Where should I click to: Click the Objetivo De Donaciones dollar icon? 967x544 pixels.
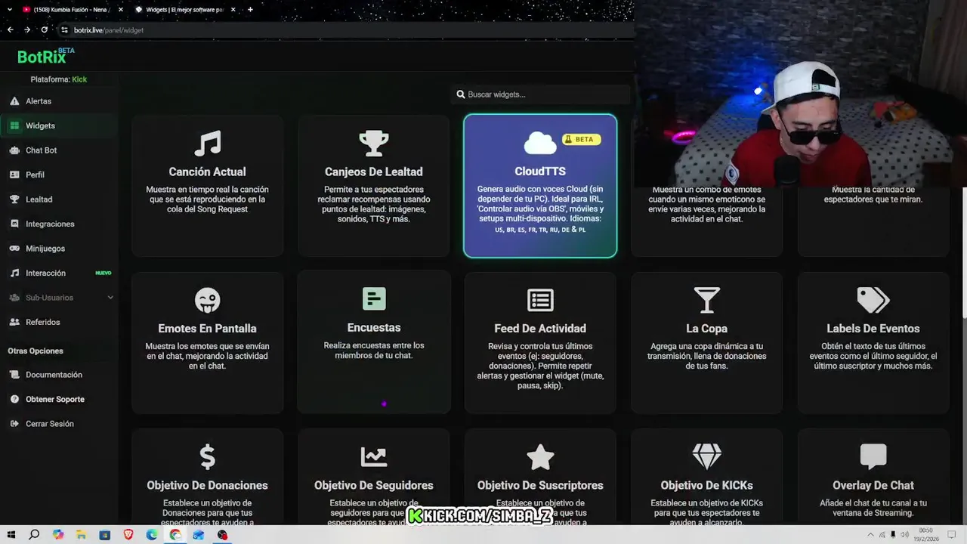coord(208,456)
